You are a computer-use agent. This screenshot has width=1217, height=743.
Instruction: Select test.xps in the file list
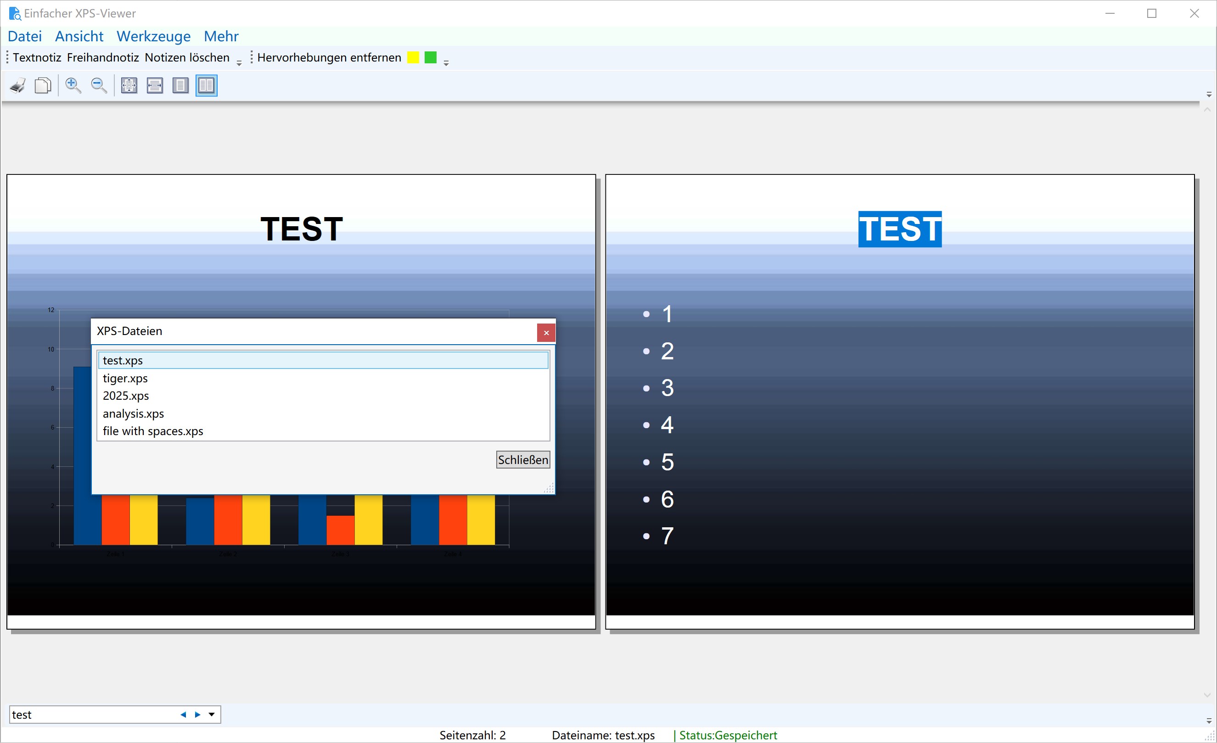point(324,360)
